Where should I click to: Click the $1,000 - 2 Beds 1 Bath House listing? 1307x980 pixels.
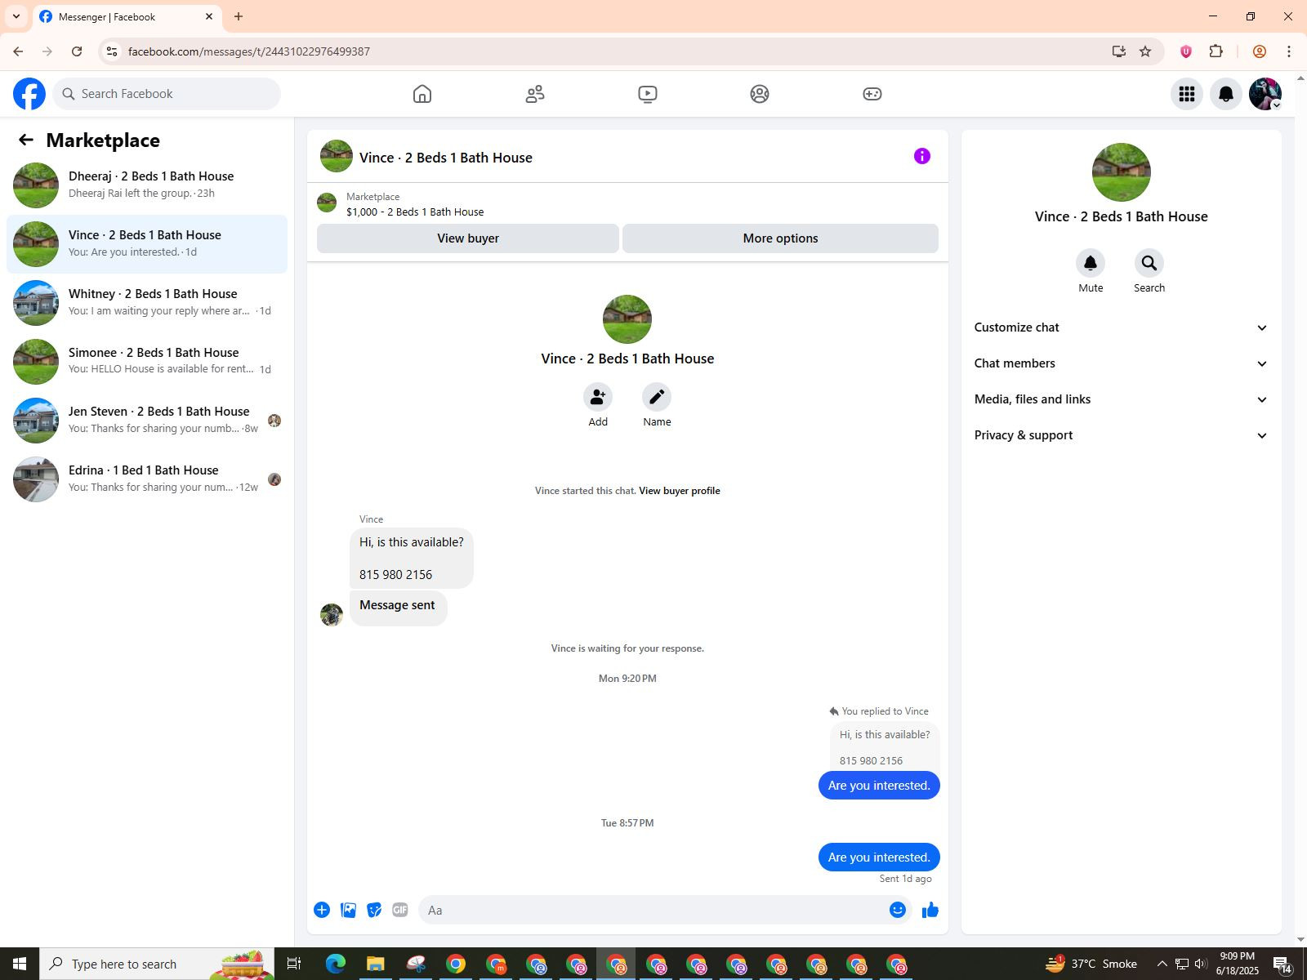(415, 212)
